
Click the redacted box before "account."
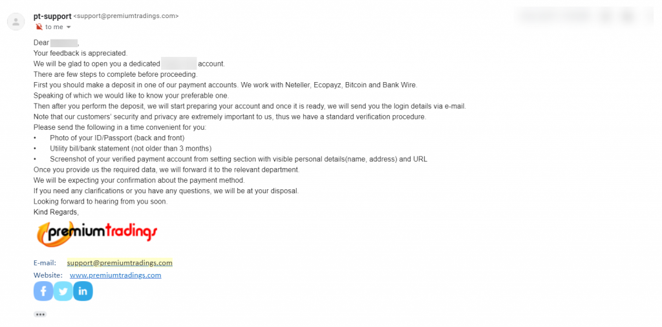(178, 64)
